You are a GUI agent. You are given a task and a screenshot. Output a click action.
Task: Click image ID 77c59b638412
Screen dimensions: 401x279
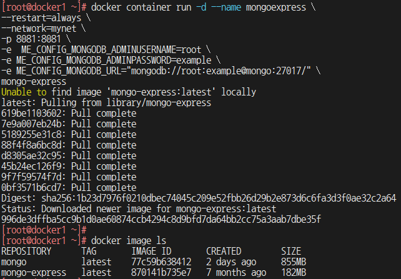coord(161,262)
